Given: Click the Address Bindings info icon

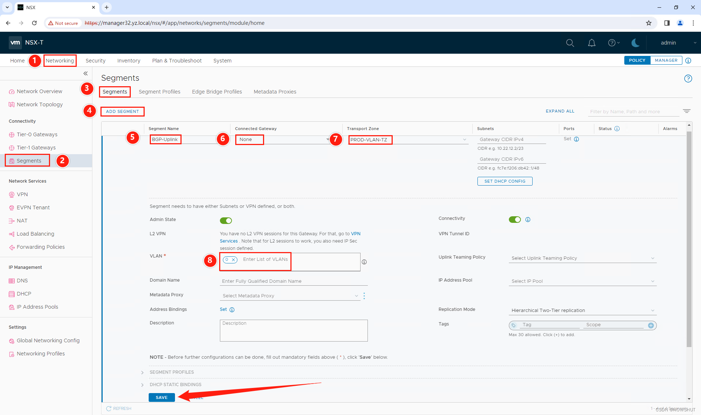Looking at the screenshot, I should point(232,310).
